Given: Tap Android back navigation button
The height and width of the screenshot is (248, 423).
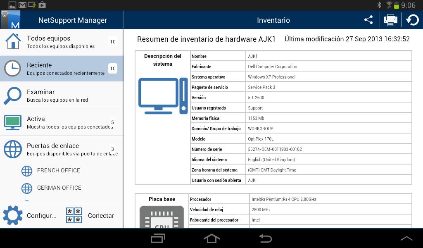Looking at the screenshot, I should pyautogui.click(x=265, y=238).
